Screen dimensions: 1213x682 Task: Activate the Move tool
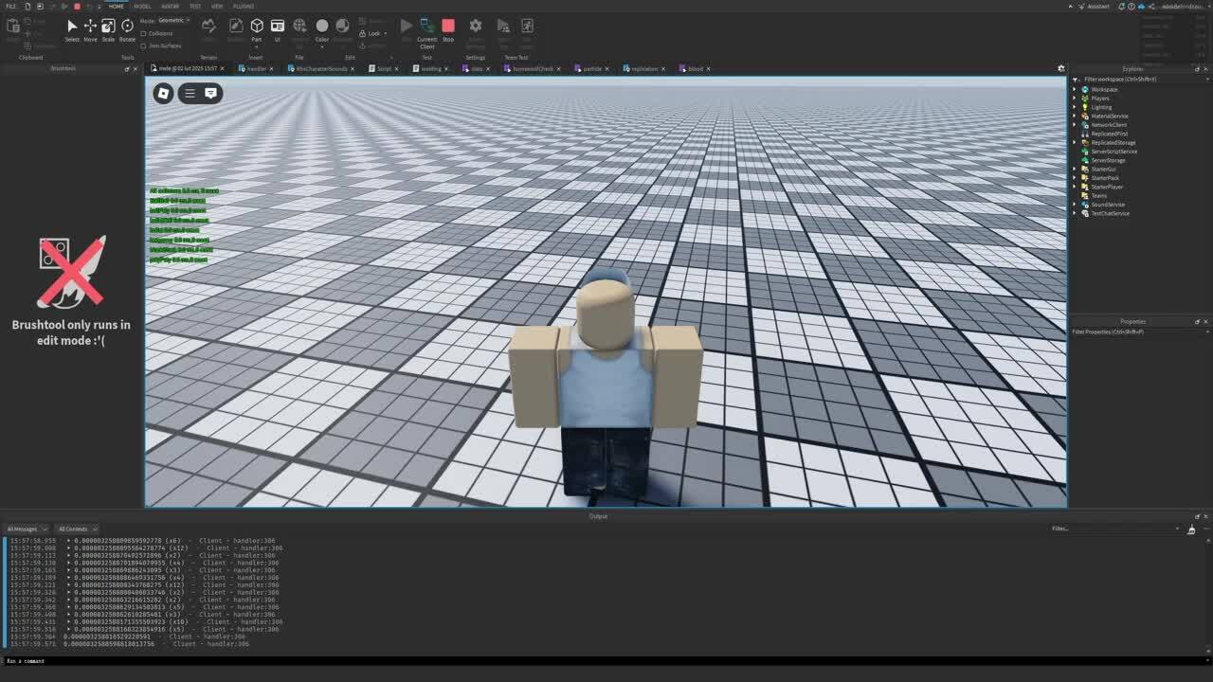click(x=90, y=29)
